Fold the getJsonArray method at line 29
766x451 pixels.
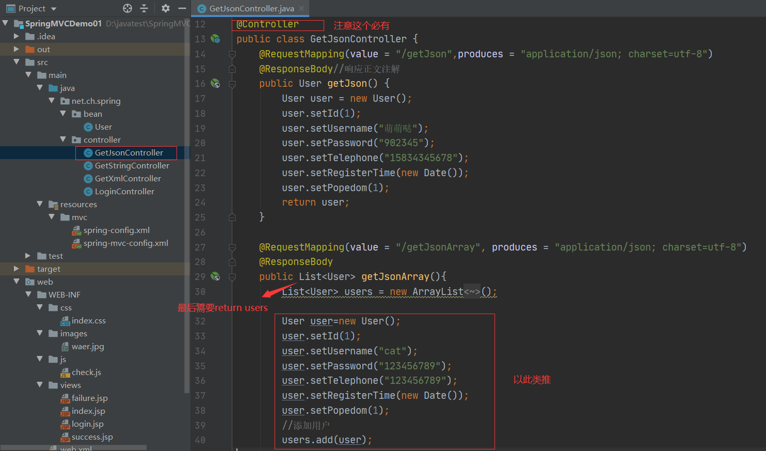232,277
